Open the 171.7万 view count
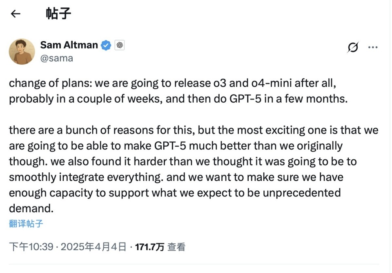This screenshot has height=273, width=392. point(149,247)
